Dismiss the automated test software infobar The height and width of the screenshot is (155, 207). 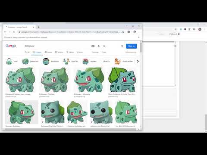click(x=139, y=37)
